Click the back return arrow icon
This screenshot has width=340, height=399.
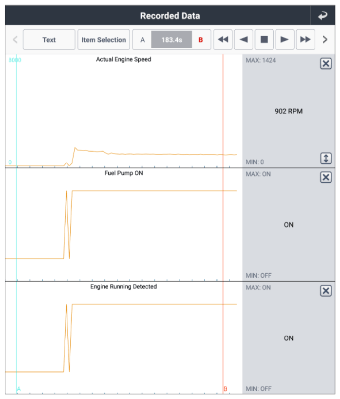click(x=322, y=16)
